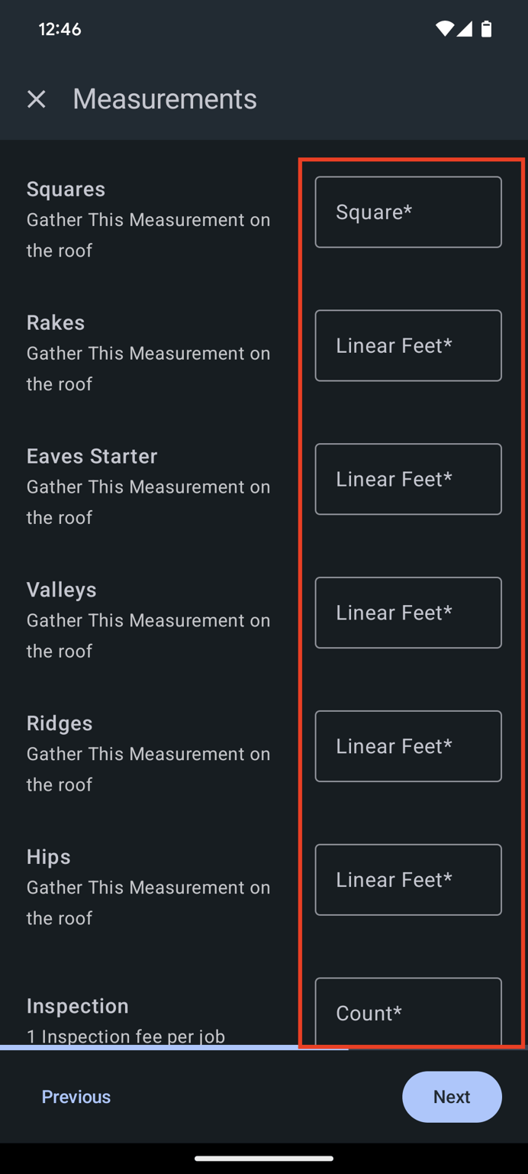Tap the battery icon in status bar
The image size is (528, 1174).
(487, 30)
